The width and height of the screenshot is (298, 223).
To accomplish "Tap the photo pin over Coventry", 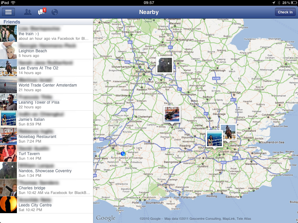I will click(165, 65).
